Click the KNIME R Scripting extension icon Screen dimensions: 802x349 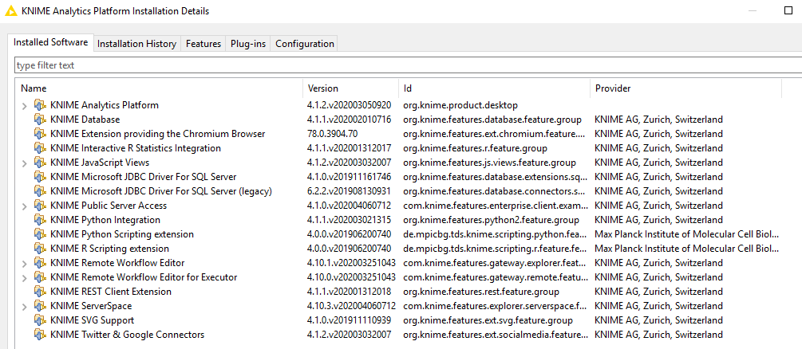40,249
